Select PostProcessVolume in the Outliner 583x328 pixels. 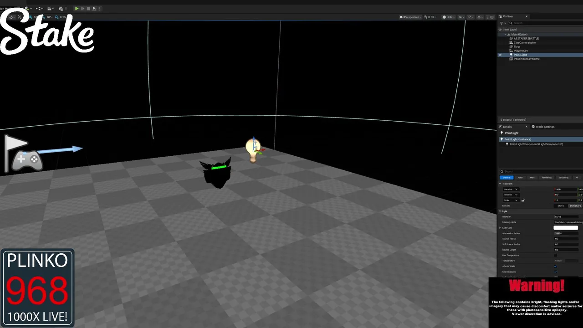(527, 59)
